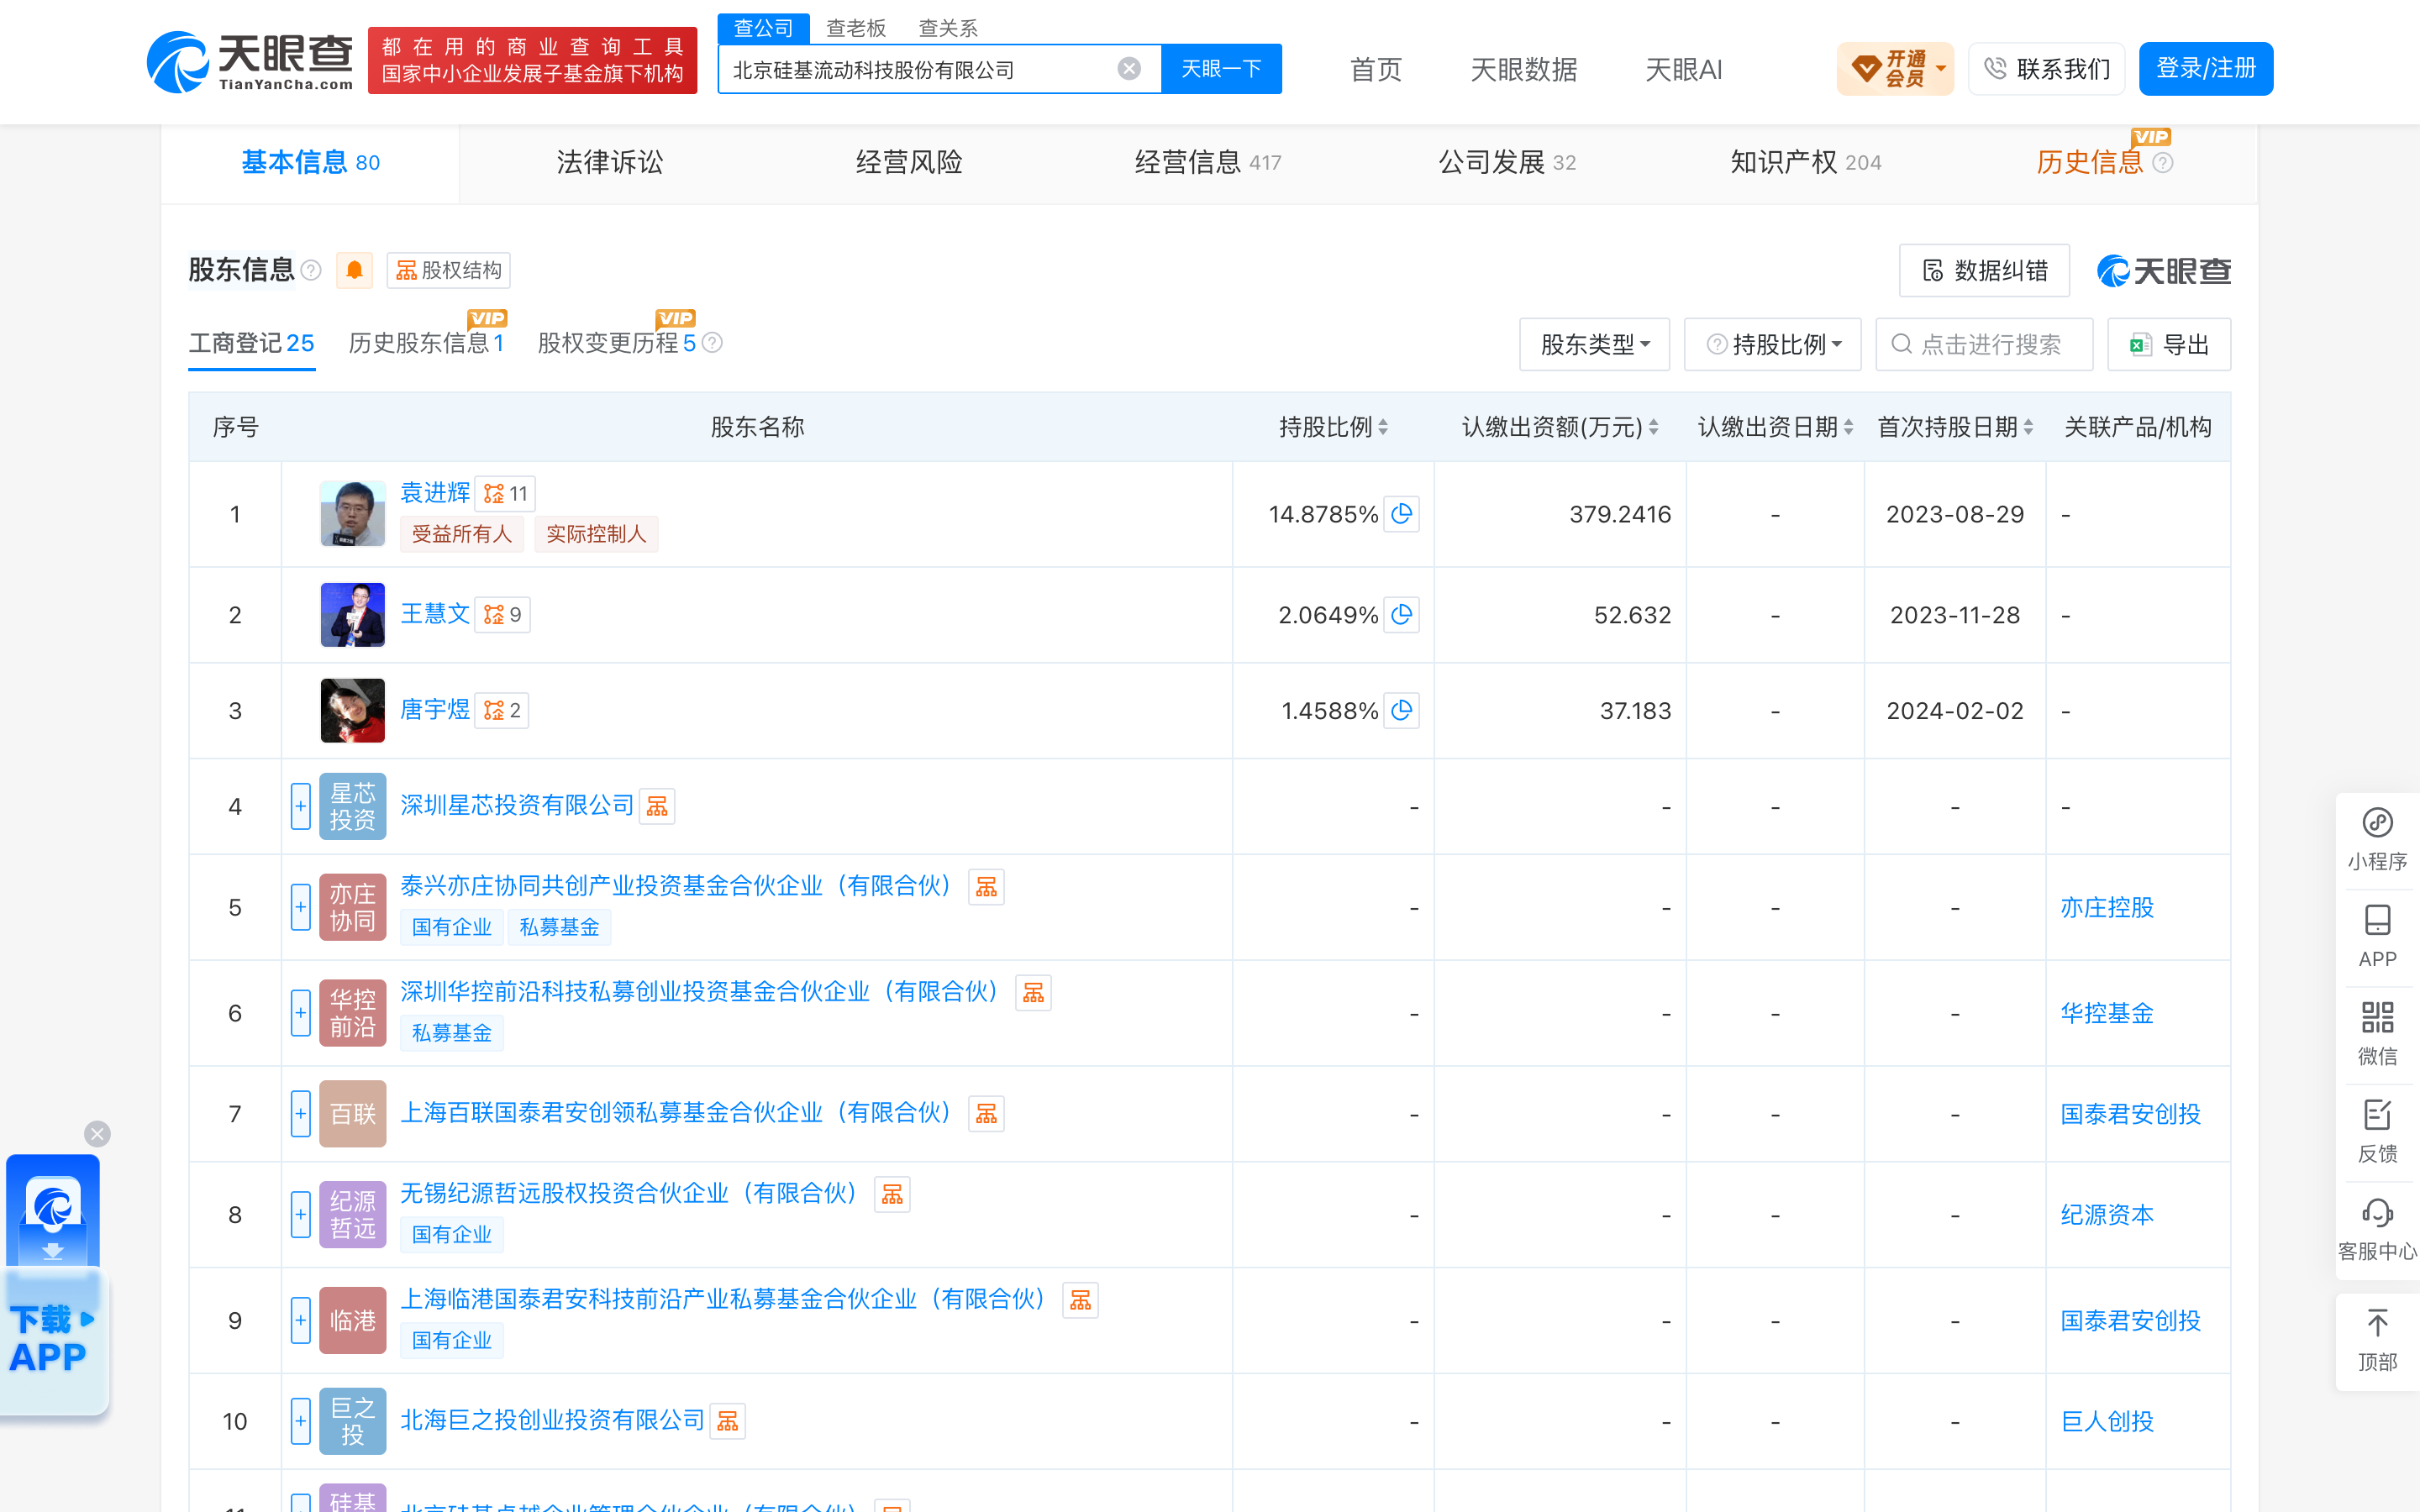This screenshot has width=2420, height=1512.
Task: Open equity structure icon for 深圳华控前沿 fund
Action: (x=1033, y=992)
